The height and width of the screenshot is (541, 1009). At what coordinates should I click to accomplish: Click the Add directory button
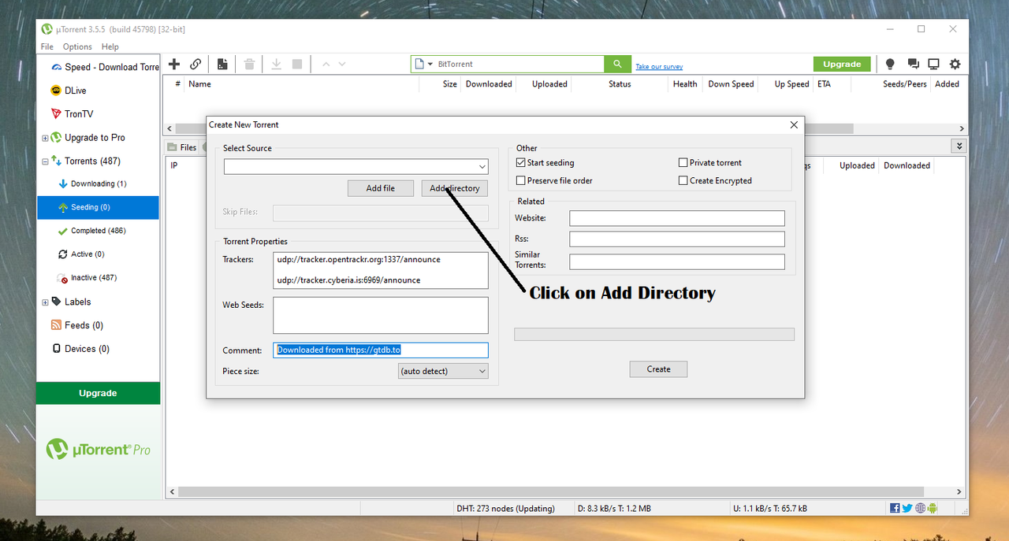point(455,188)
